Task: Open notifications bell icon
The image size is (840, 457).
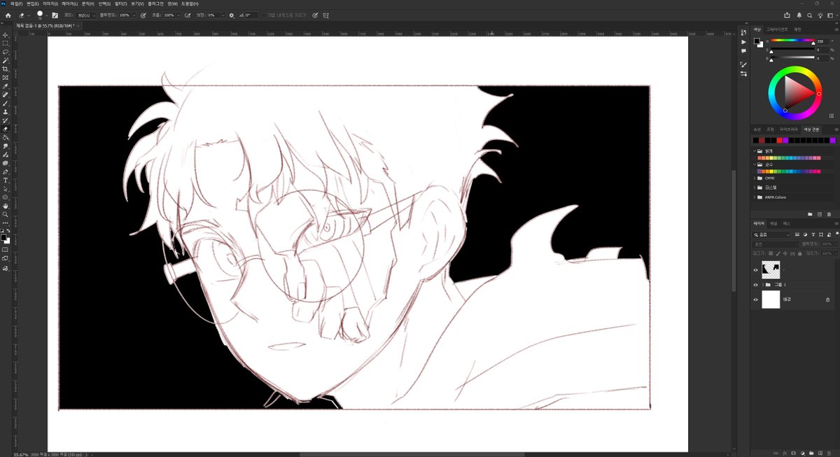Action: (799, 15)
